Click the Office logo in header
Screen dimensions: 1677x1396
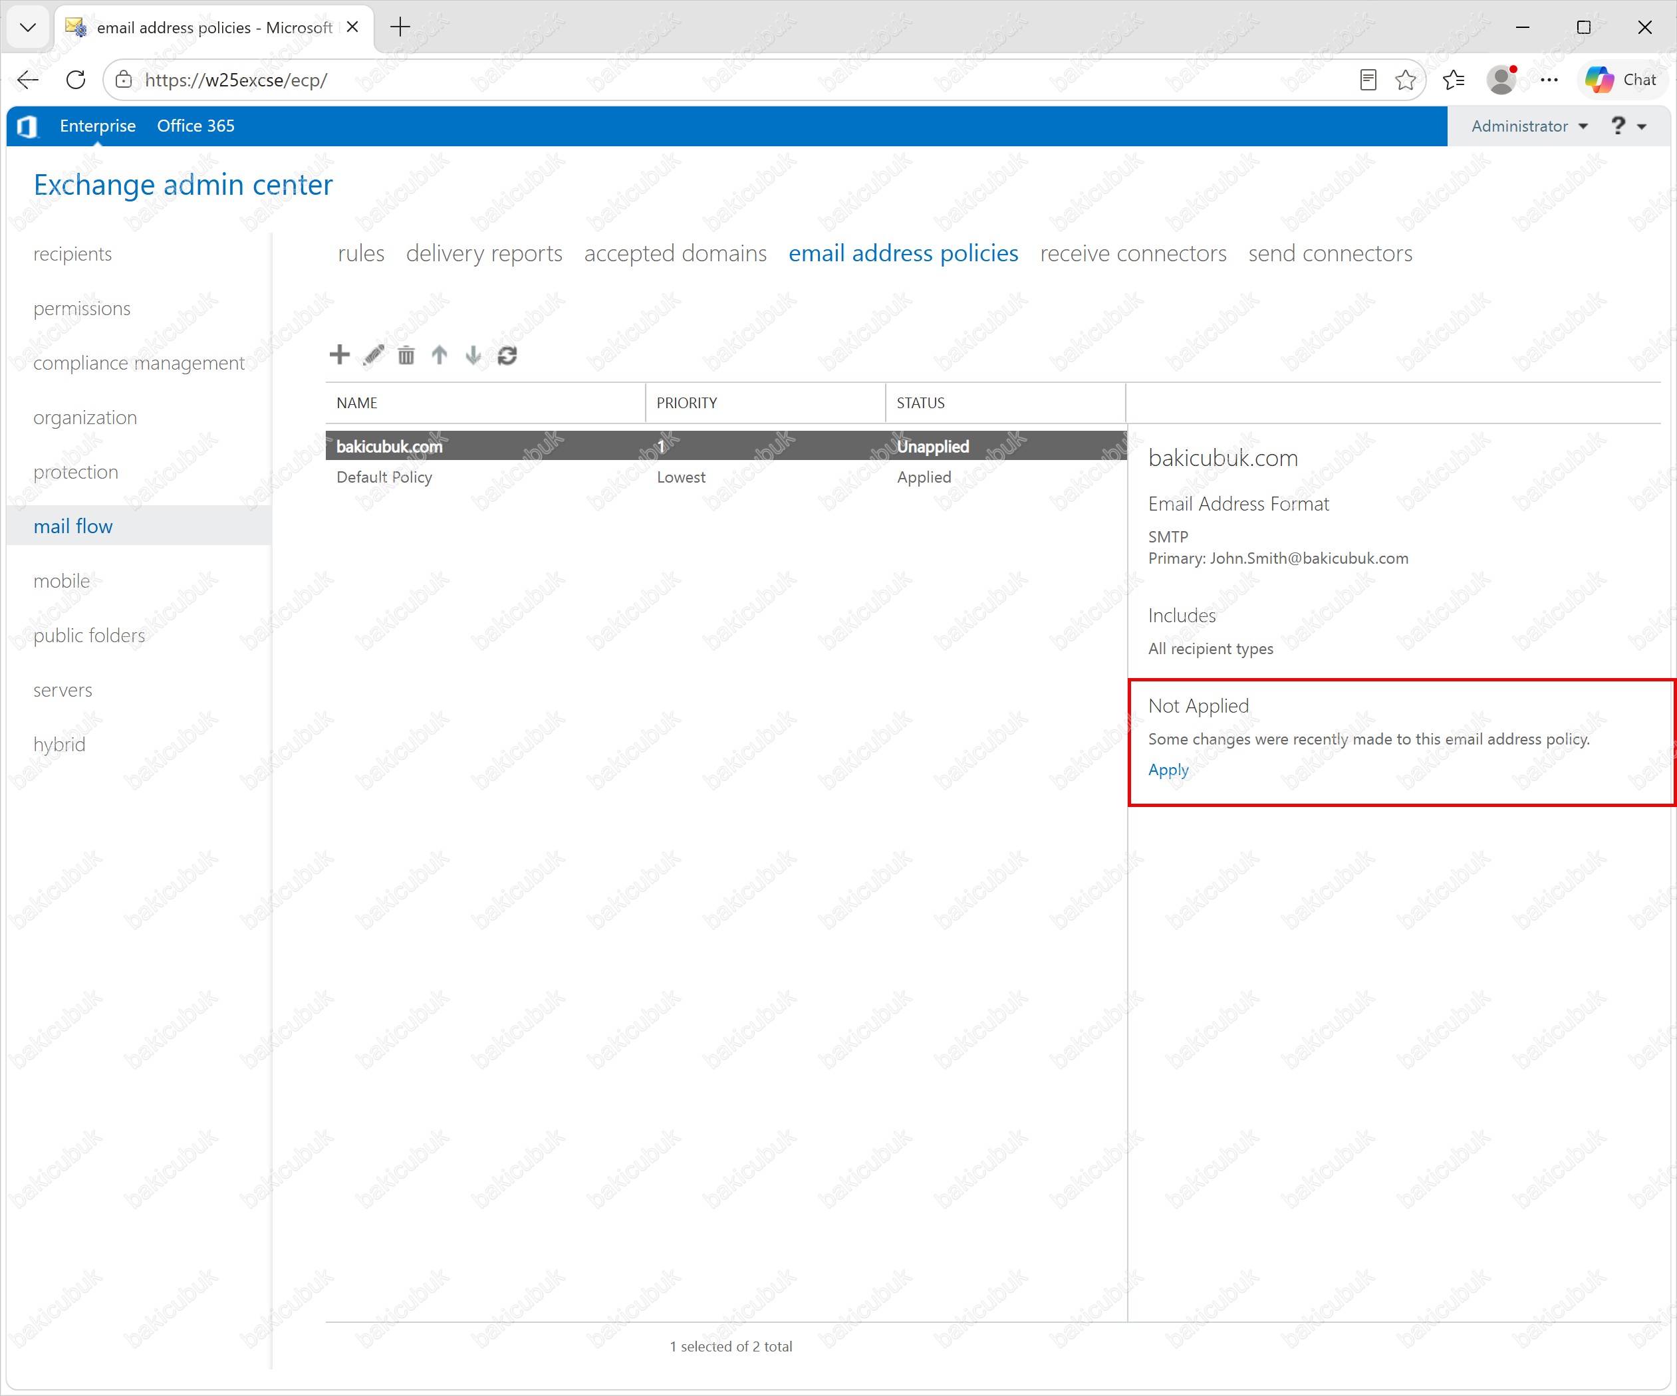pos(28,126)
